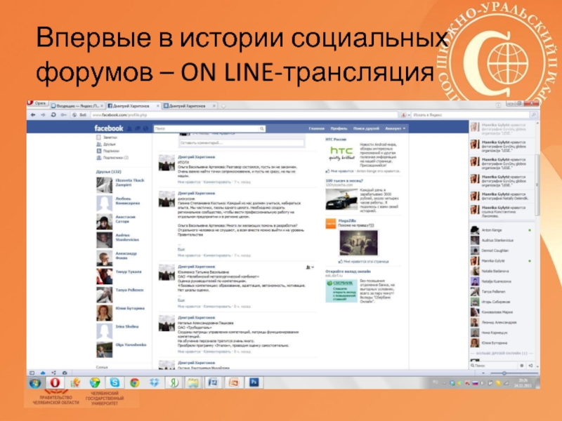Open the Сбербанк ad banner
Viewport: 562px width, 421px height.
(341, 291)
